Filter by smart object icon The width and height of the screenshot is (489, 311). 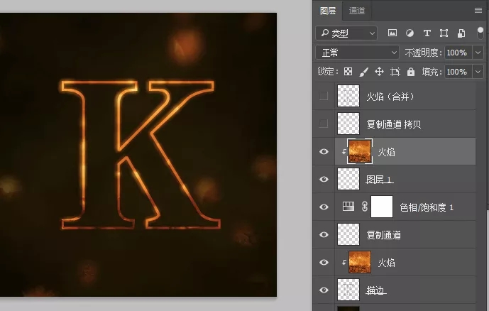461,33
